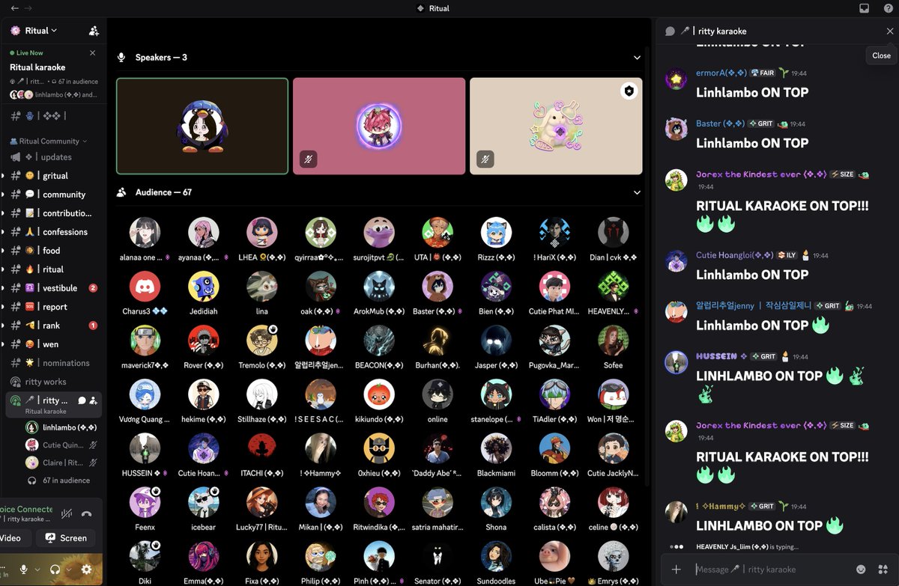Collapse the Ritual Community category
Screen dimensions: 899x586
point(49,141)
